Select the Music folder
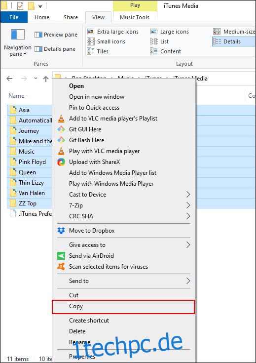 click(30, 152)
